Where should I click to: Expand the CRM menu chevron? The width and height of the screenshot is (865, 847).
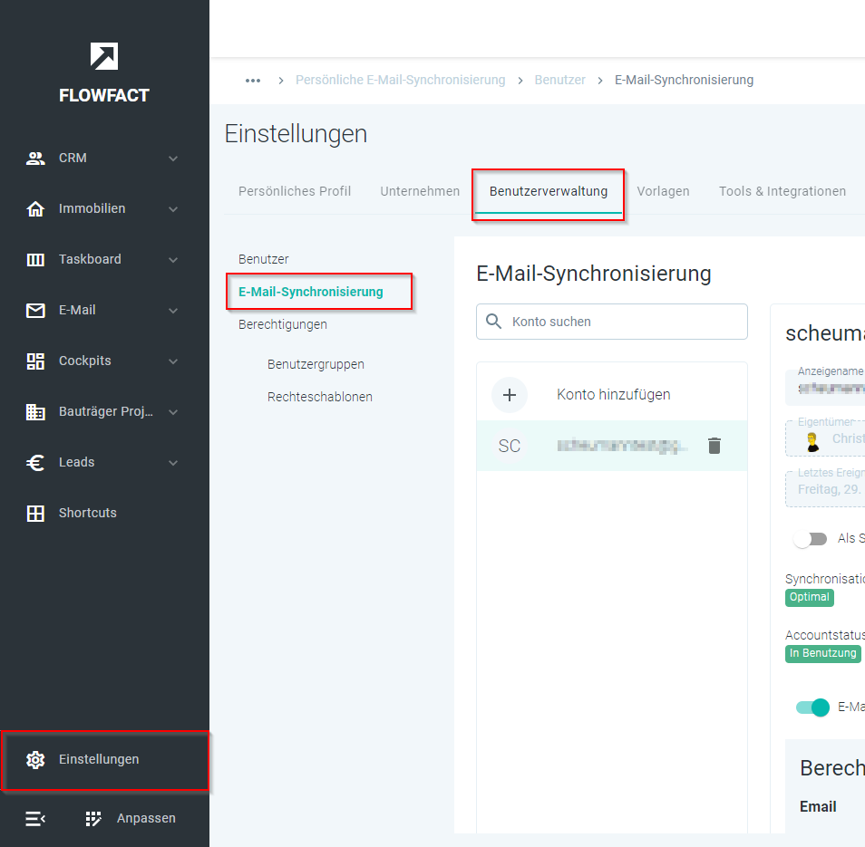click(173, 159)
